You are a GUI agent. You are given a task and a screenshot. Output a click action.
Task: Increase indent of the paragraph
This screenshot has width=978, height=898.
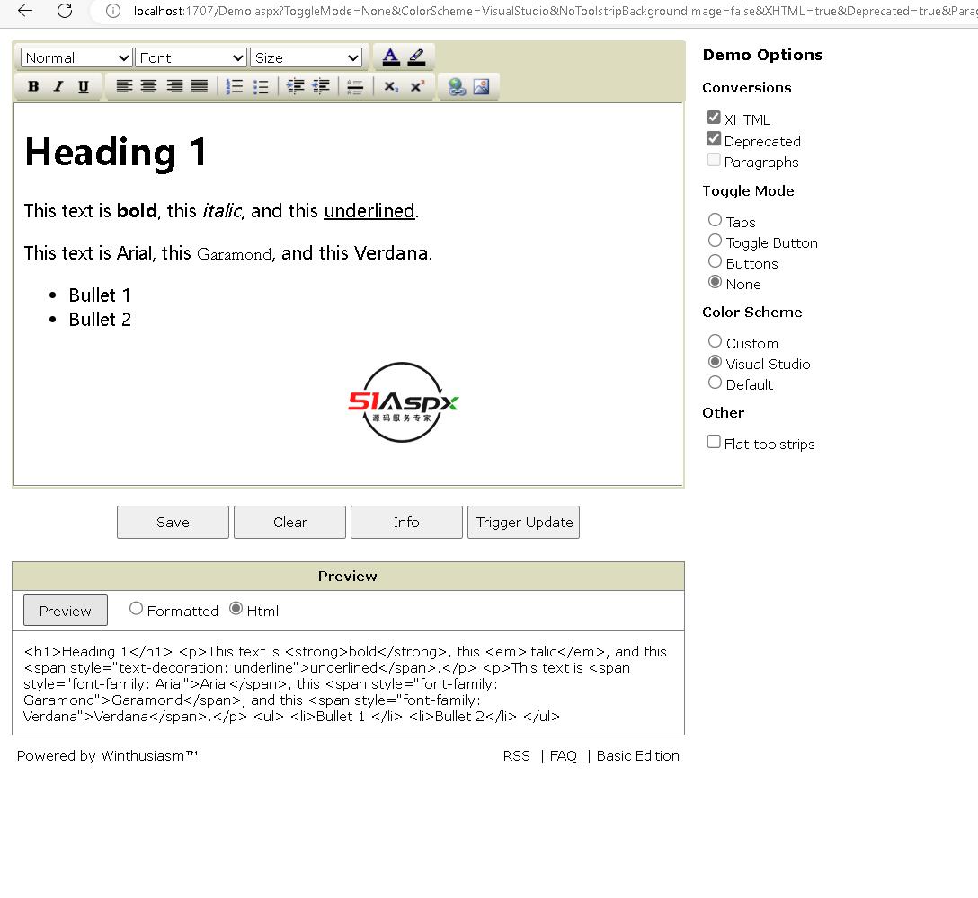pyautogui.click(x=295, y=86)
